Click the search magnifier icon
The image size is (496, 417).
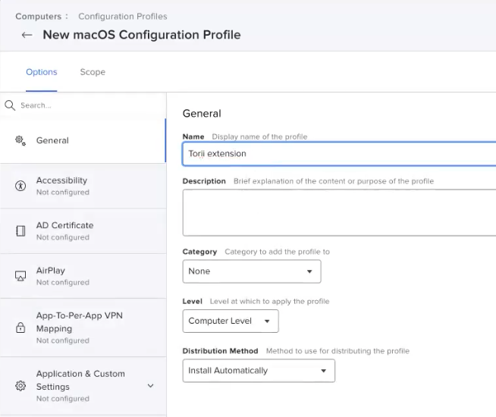[10, 105]
